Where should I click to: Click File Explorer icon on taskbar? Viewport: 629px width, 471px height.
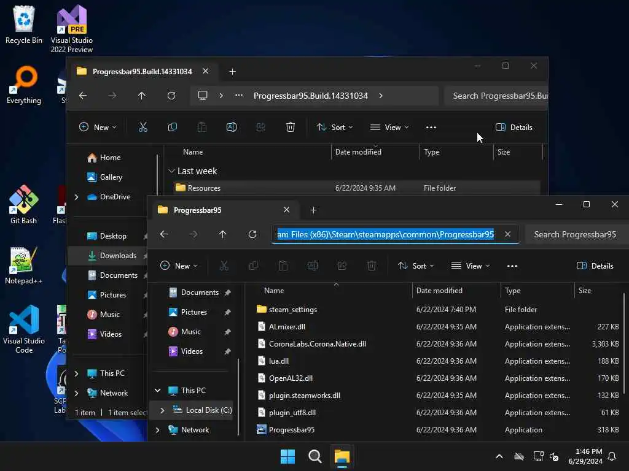342,456
